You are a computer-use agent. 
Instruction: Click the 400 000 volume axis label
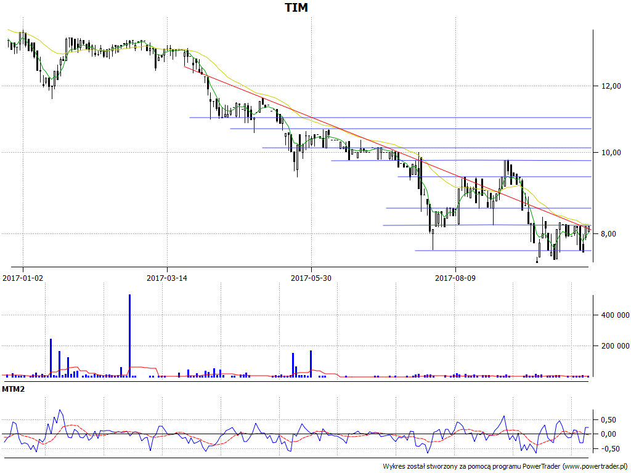615,315
